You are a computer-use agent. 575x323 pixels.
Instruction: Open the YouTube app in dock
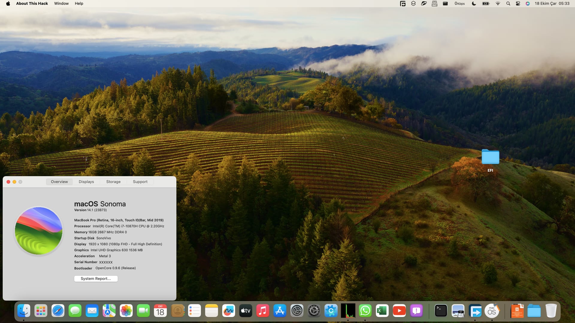coord(399,311)
